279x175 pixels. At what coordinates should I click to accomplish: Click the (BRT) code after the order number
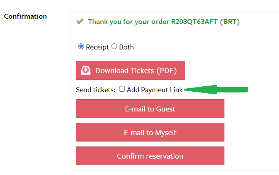pyautogui.click(x=230, y=22)
